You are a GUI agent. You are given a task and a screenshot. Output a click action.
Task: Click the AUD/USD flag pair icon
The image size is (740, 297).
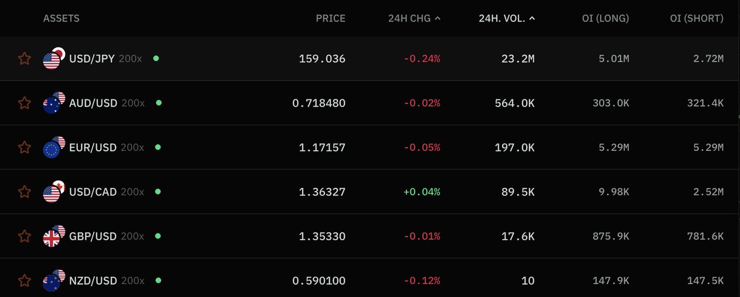(54, 102)
